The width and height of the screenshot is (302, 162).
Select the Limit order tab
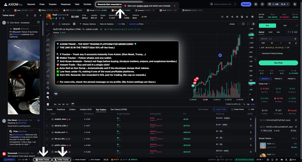[x=270, y=32]
